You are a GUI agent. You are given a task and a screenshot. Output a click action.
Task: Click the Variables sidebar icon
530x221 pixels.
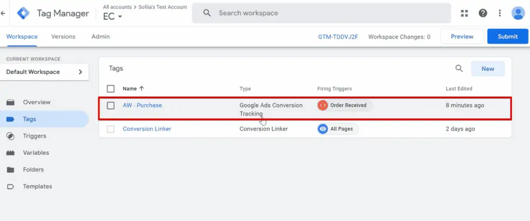(10, 153)
